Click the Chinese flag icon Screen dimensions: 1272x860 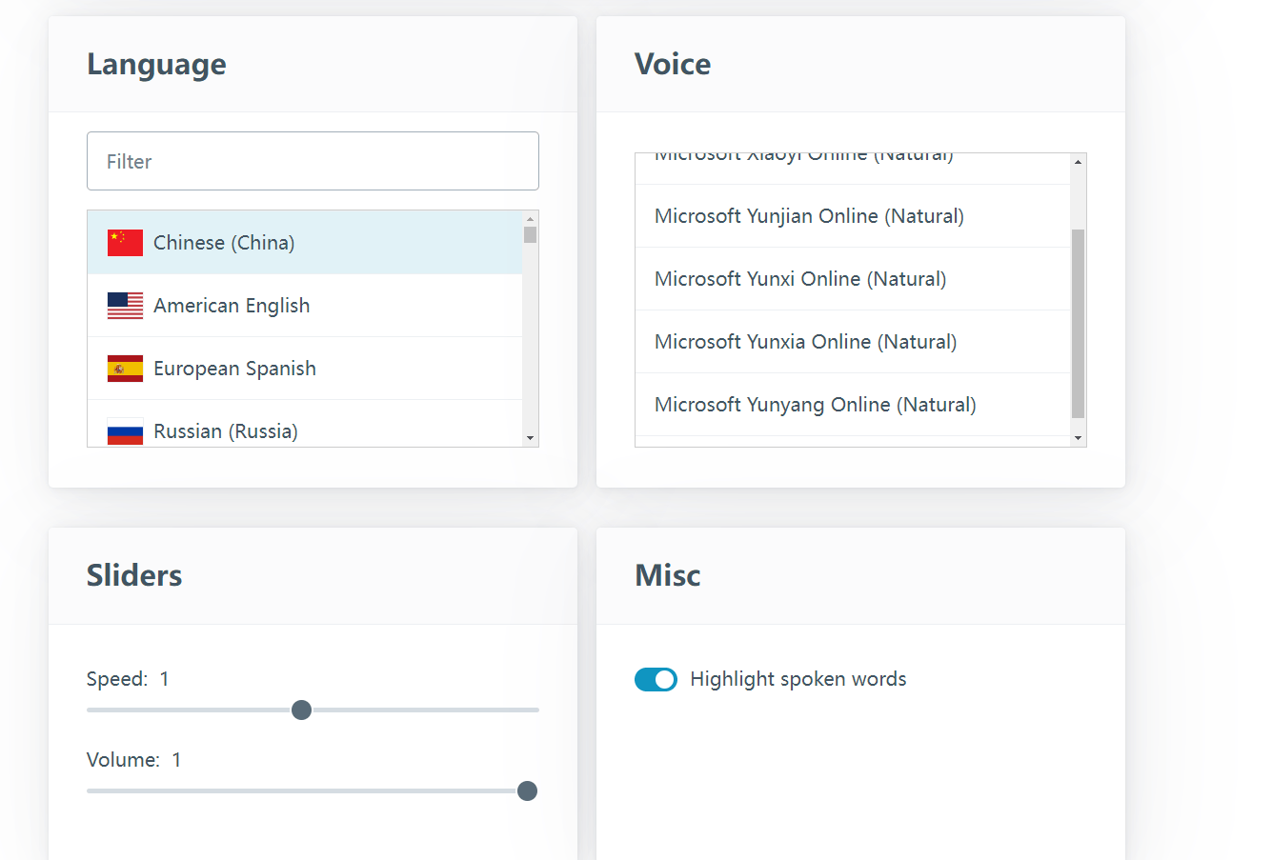click(125, 242)
